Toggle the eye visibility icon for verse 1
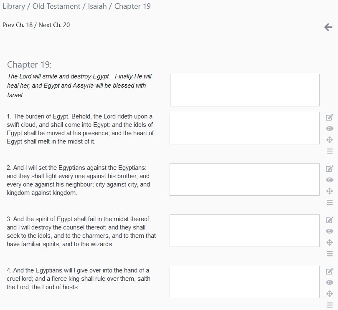Image resolution: width=338 pixels, height=310 pixels. 330,129
